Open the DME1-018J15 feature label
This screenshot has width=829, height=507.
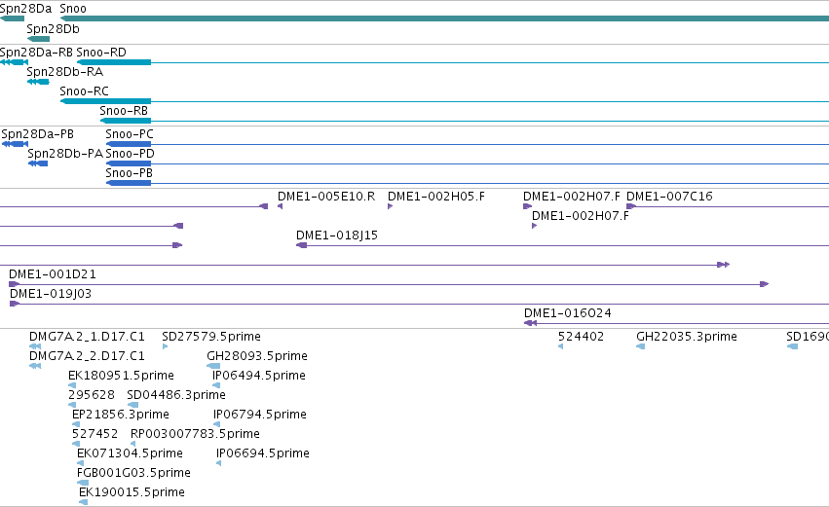[x=337, y=235]
